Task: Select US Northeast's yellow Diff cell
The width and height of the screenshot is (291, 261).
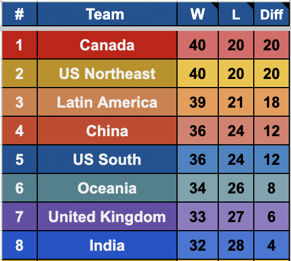Action: [x=272, y=73]
